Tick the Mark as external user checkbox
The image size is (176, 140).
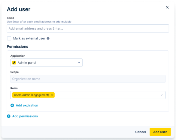pyautogui.click(x=9, y=38)
